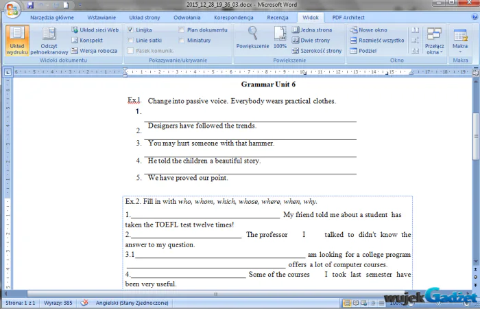Image resolution: width=480 pixels, height=309 pixels.
Task: Open the Narzędzia główne tab
Action: (52, 17)
